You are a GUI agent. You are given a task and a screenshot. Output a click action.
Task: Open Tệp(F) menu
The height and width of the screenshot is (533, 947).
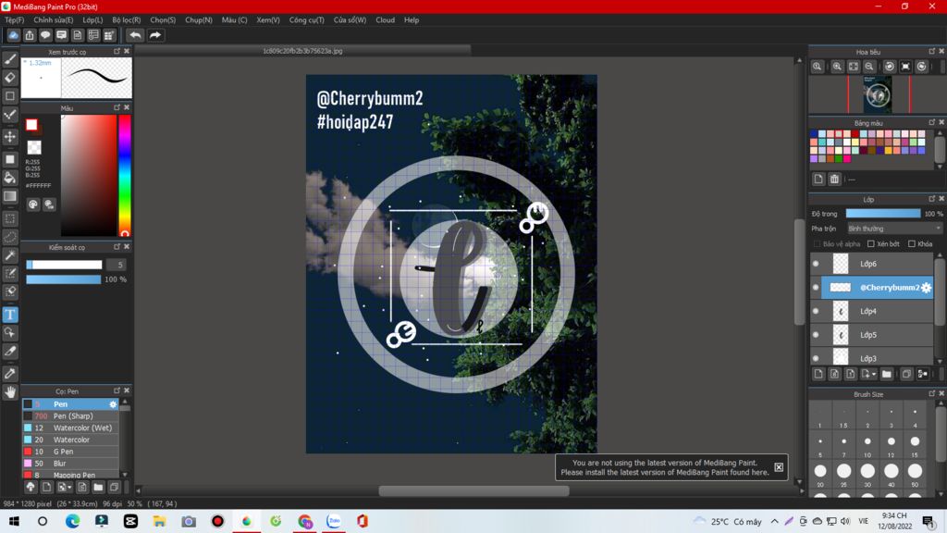[x=15, y=20]
